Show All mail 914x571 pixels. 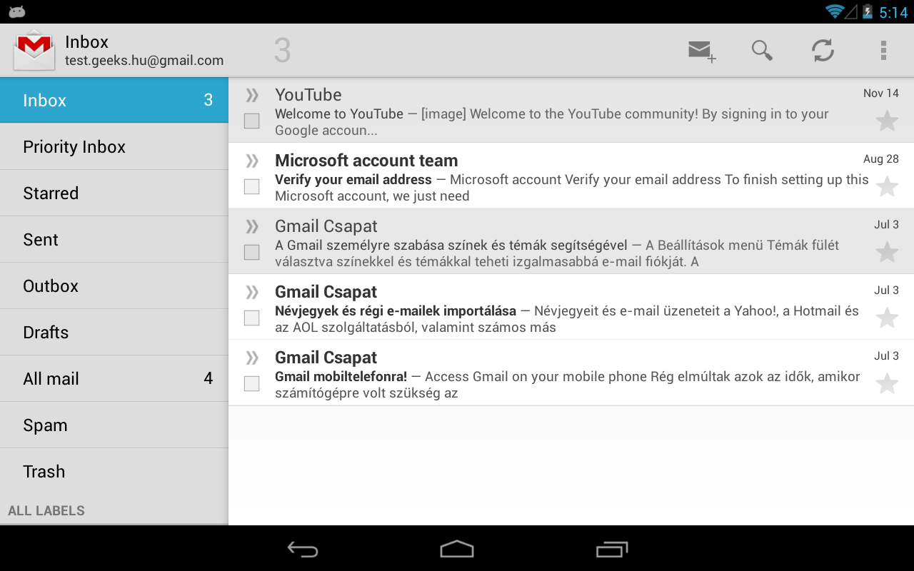point(114,378)
